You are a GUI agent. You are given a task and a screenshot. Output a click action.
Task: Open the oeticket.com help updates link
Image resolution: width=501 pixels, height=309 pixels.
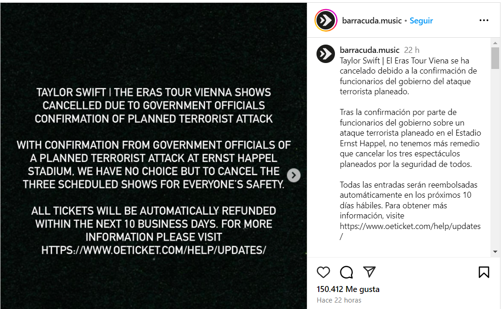click(x=410, y=226)
